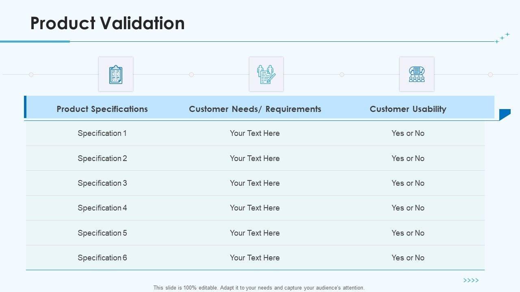Click the Specification 3 cell
Screen dimensions: 520x292
click(102, 183)
